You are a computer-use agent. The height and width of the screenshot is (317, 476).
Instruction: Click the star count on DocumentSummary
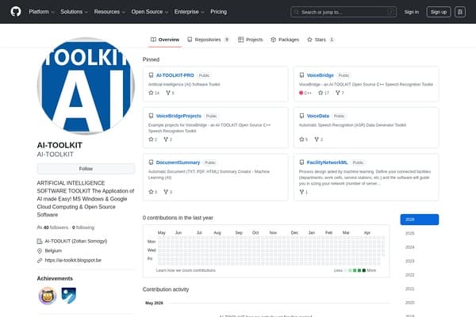tap(152, 192)
